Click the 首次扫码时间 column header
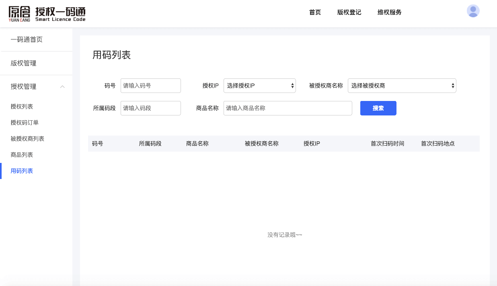This screenshot has height=286, width=497. (x=387, y=144)
